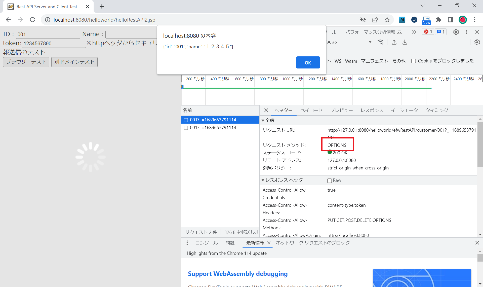Toggle the blocked Cookie checkbox

pyautogui.click(x=413, y=61)
